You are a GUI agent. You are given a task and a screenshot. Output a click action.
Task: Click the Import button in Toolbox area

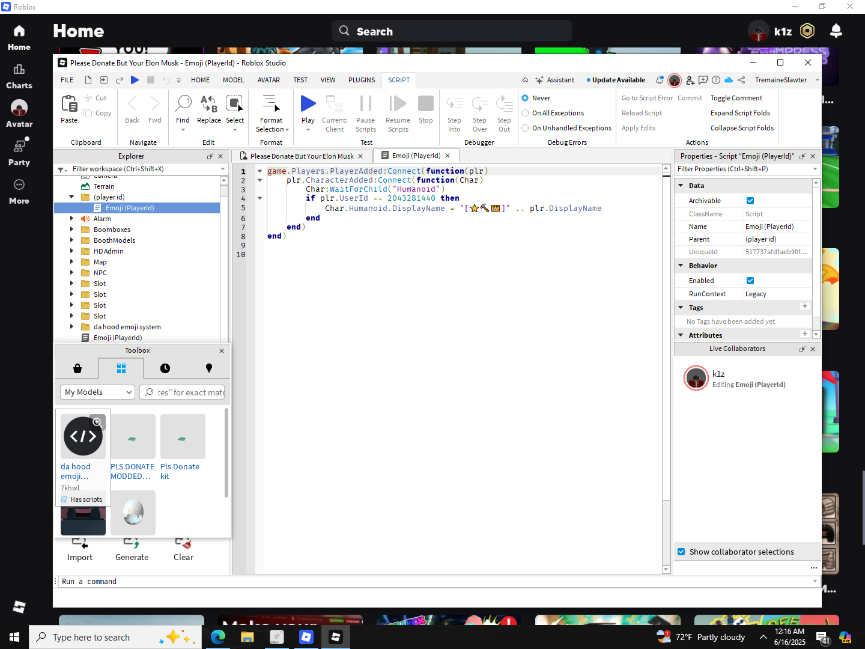tap(80, 549)
